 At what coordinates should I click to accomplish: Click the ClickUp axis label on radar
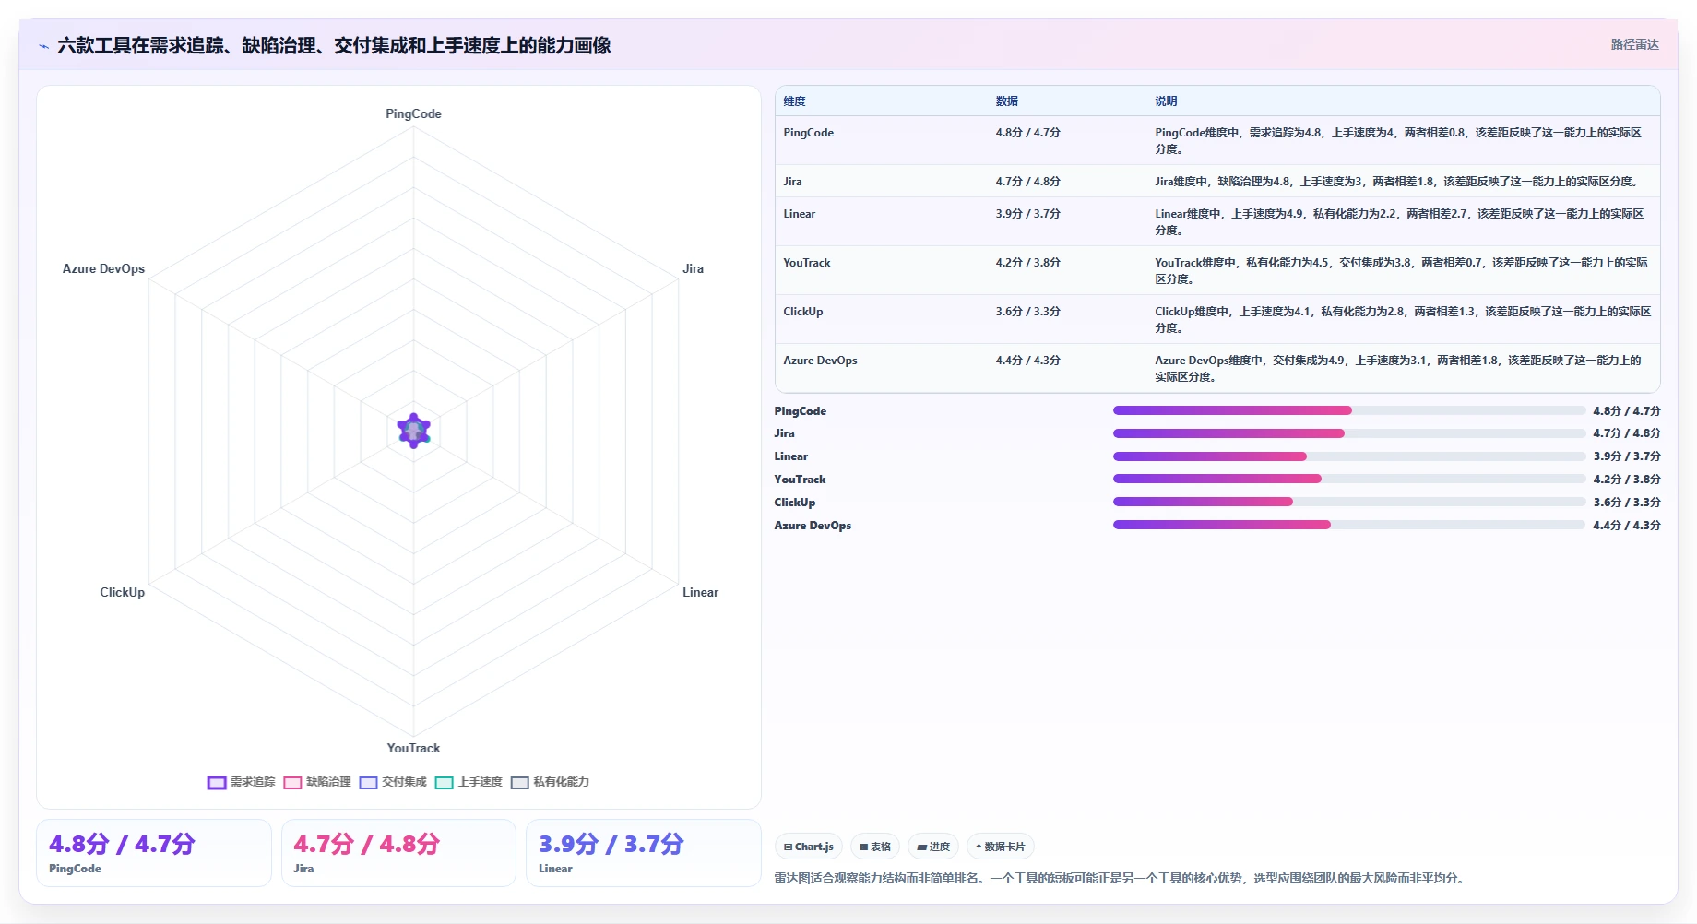(x=122, y=592)
